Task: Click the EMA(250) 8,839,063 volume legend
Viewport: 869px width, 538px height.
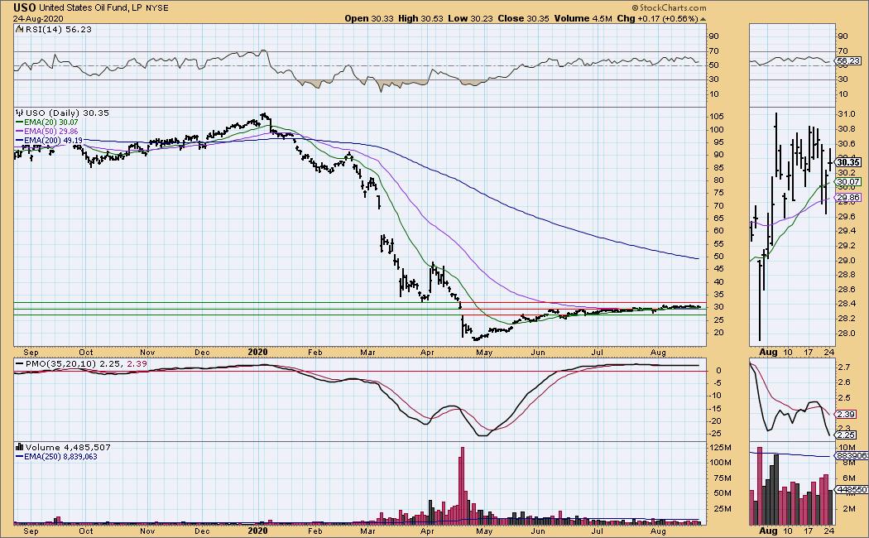Action: 60,457
